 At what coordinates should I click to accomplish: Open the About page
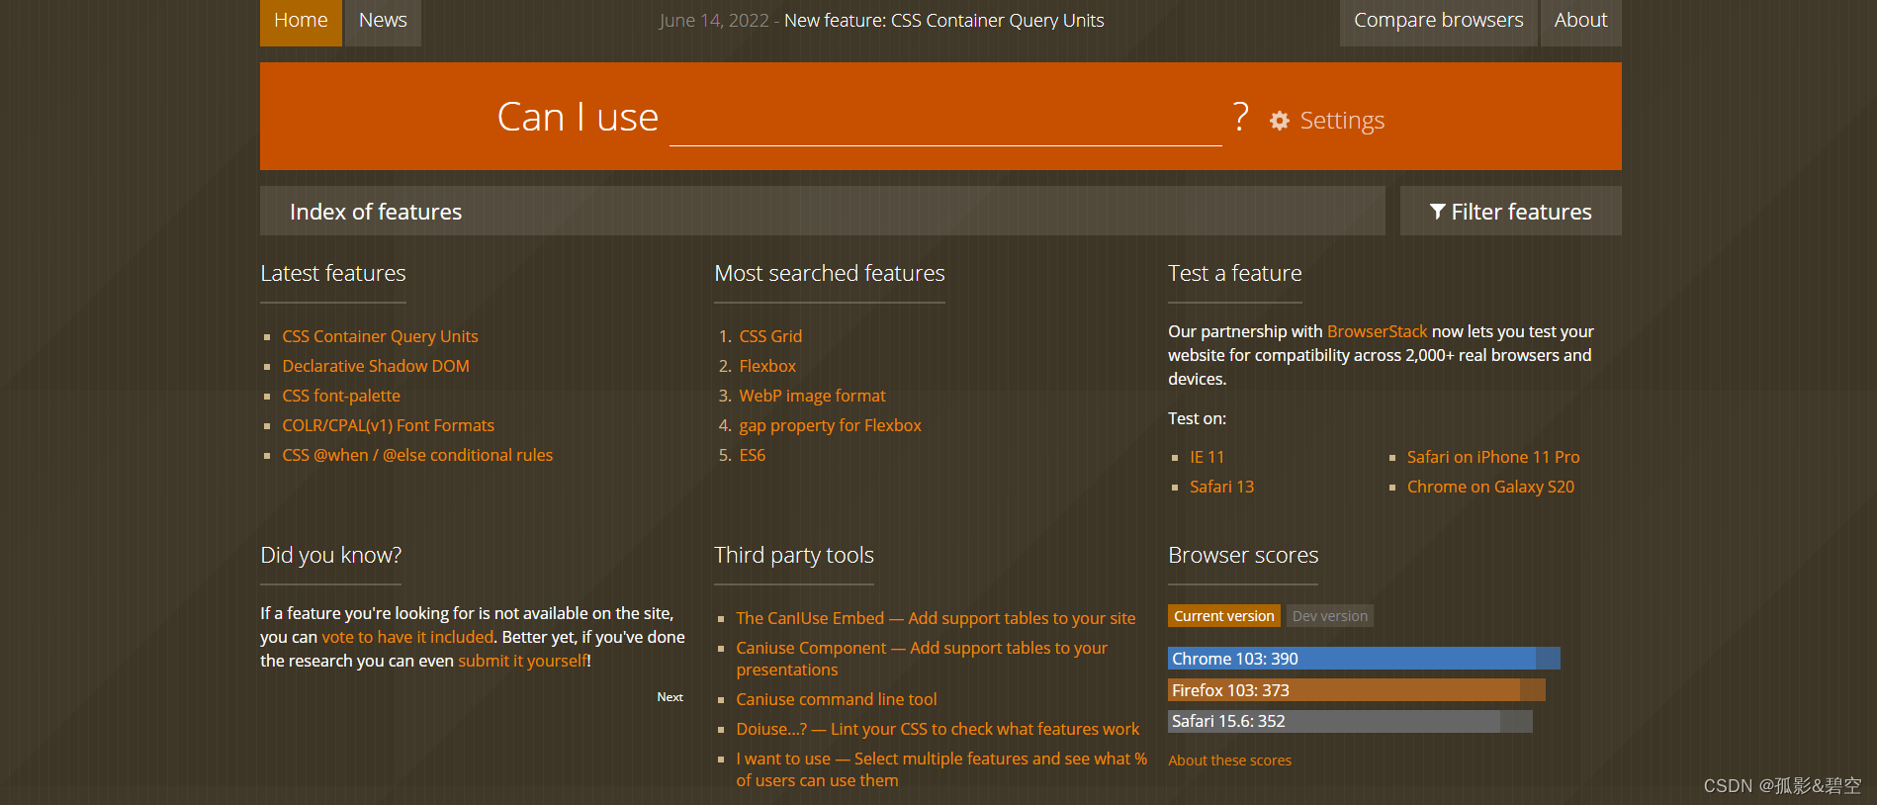click(x=1580, y=22)
